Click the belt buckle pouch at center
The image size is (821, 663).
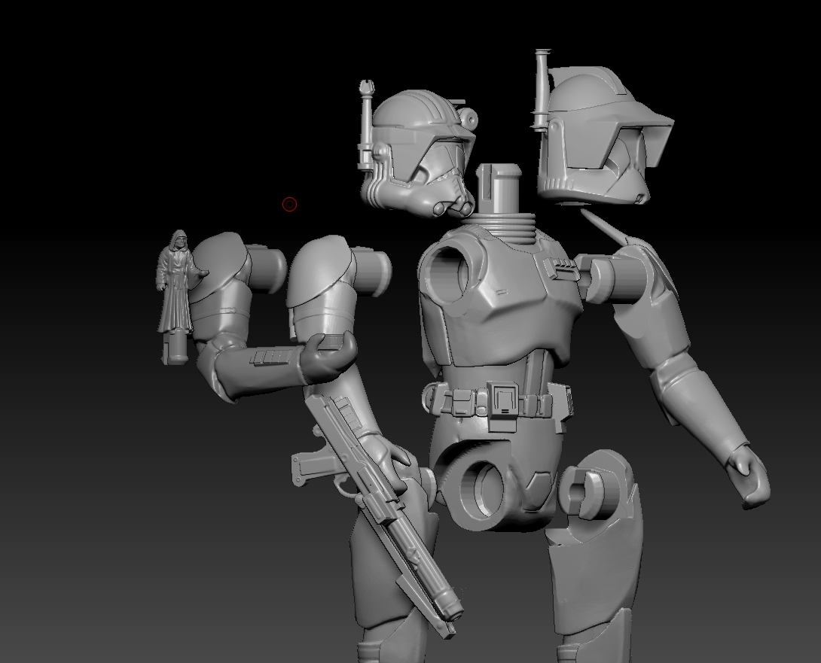click(501, 399)
